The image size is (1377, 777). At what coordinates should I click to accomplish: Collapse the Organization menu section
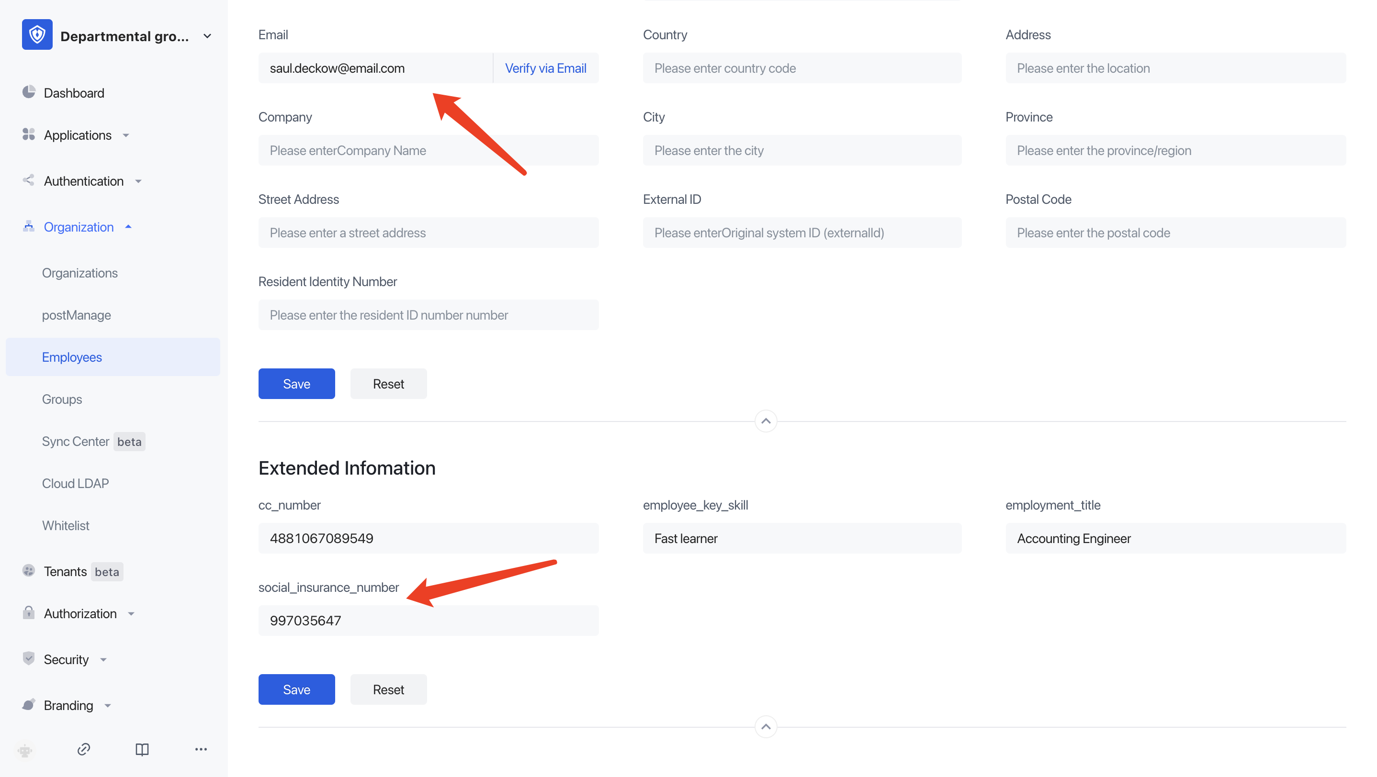(x=79, y=227)
